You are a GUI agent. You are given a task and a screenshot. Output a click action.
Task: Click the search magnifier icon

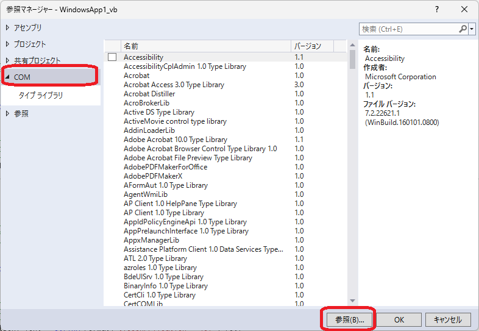click(x=463, y=29)
